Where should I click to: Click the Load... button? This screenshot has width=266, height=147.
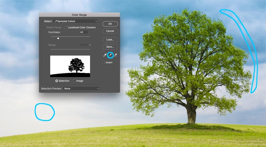click(110, 40)
